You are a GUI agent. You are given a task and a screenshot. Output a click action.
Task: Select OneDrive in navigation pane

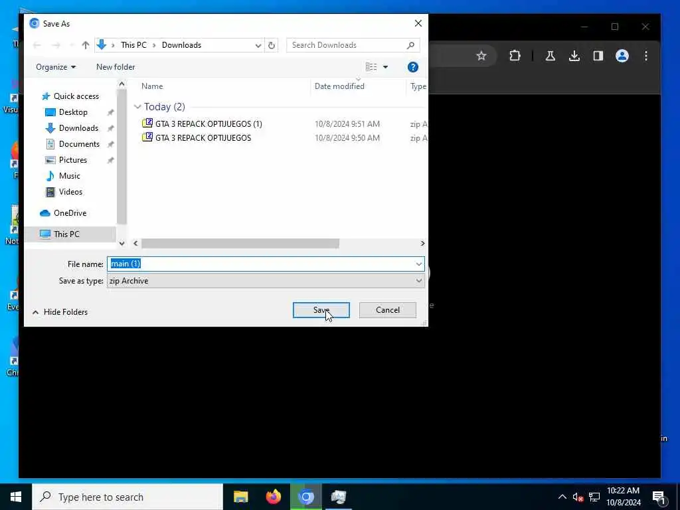[70, 213]
